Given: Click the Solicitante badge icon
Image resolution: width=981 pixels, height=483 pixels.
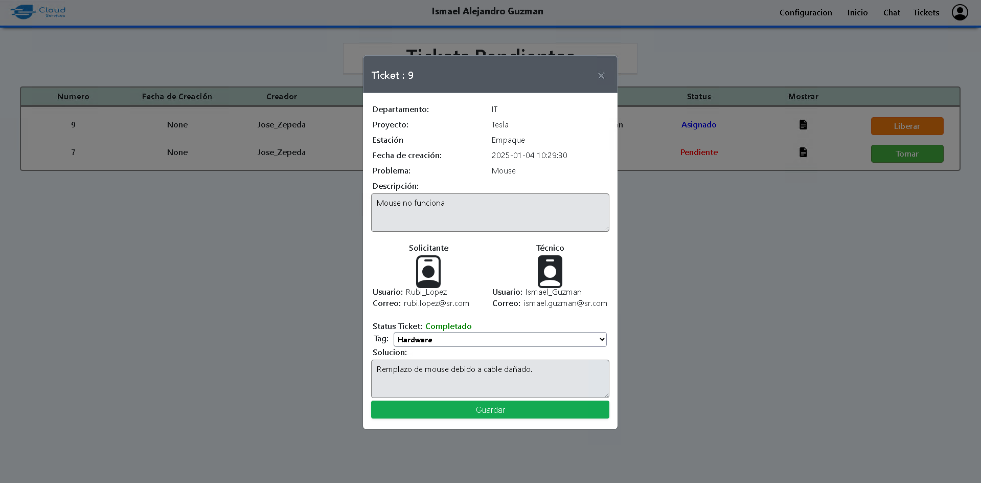Looking at the screenshot, I should (x=428, y=271).
